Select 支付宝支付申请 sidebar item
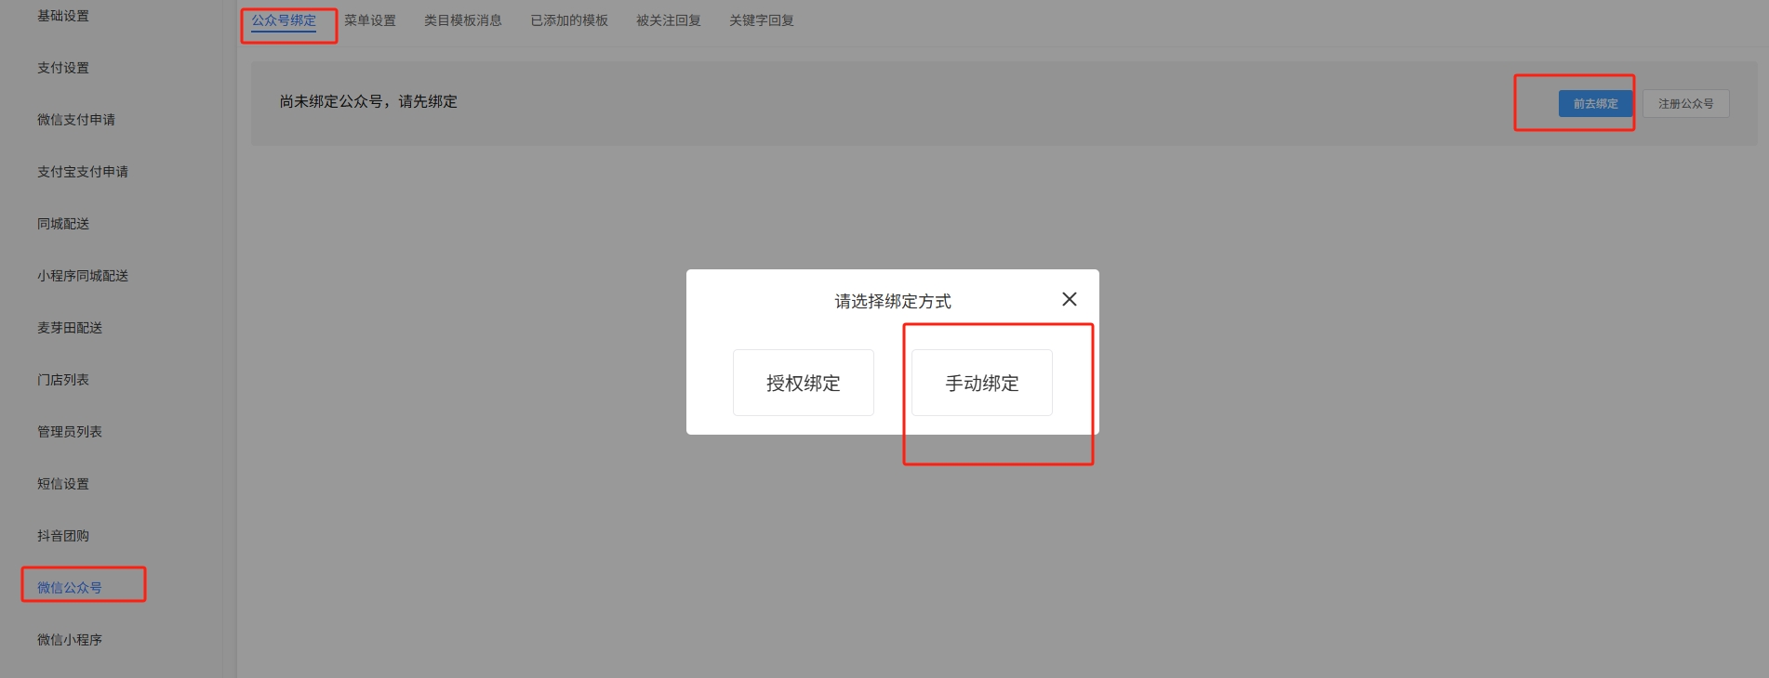The height and width of the screenshot is (678, 1769). 83,172
